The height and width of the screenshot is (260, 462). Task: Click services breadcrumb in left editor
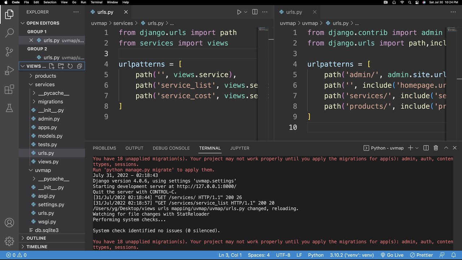pos(123,23)
